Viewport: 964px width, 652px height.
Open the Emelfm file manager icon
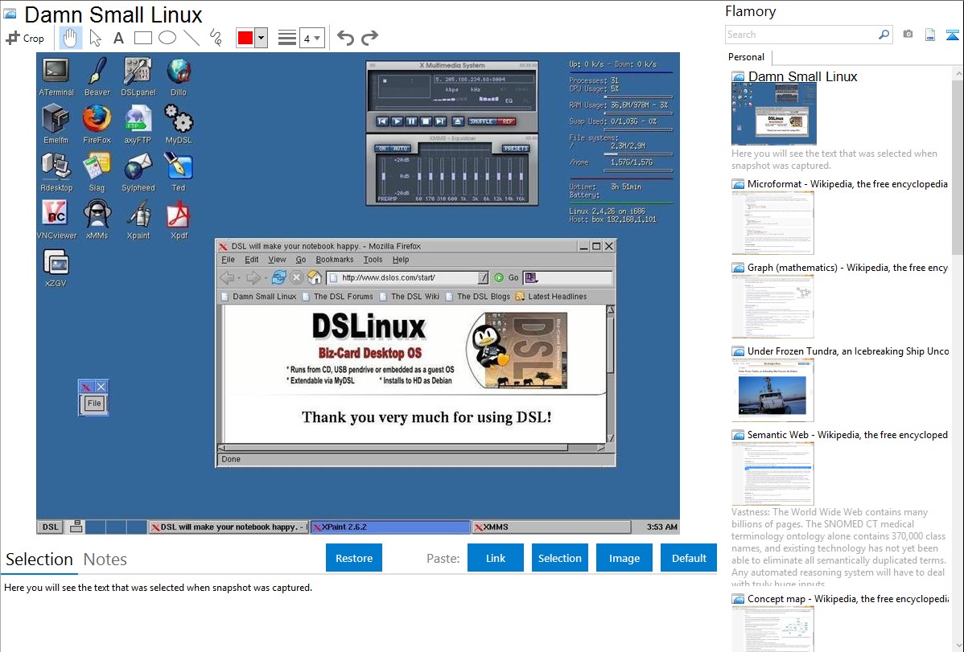56,125
